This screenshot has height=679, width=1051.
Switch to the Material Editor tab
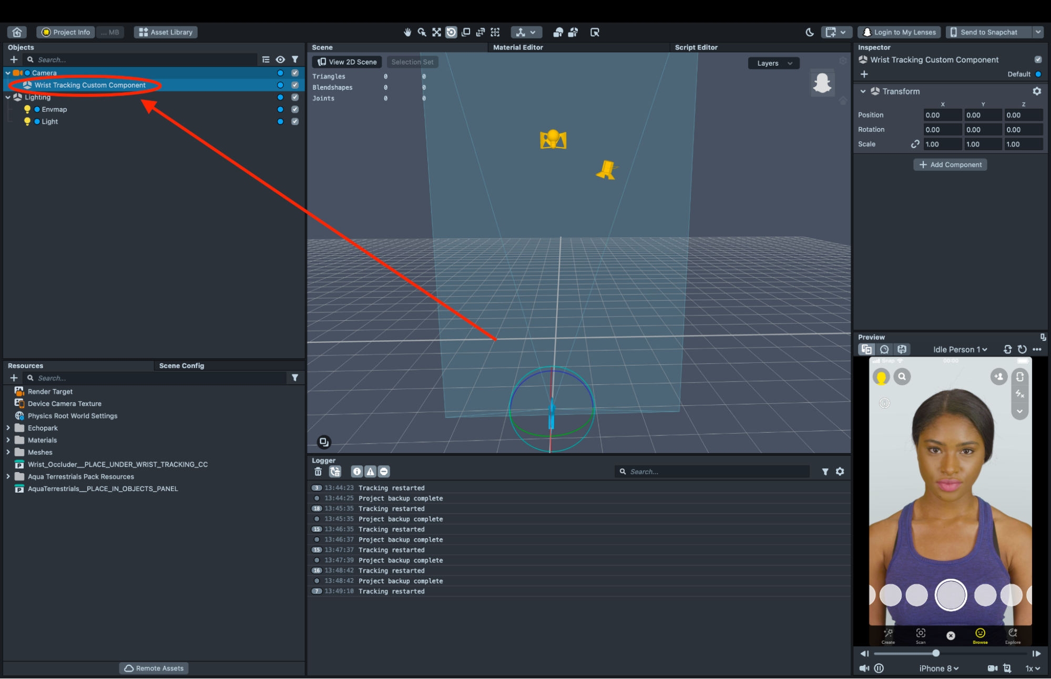pyautogui.click(x=518, y=47)
